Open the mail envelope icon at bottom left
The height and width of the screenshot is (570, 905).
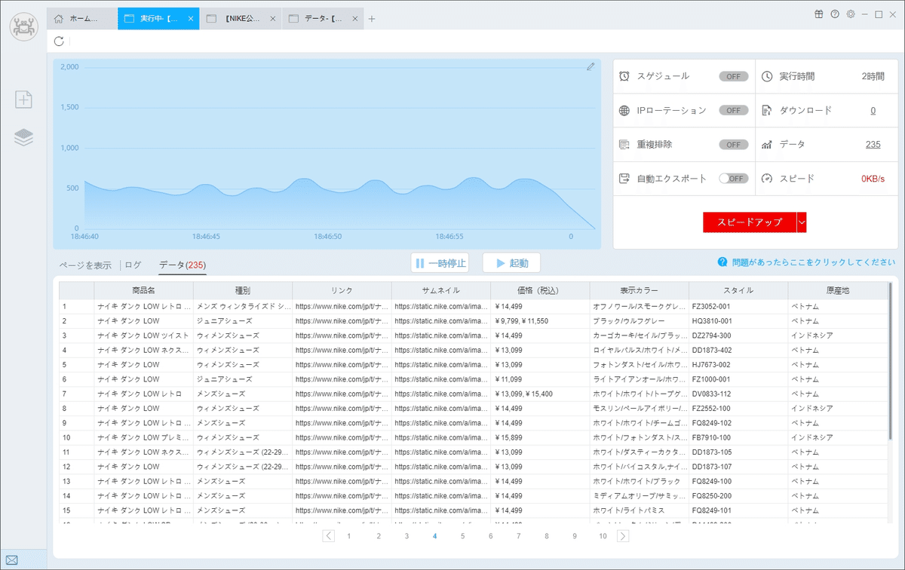(12, 560)
